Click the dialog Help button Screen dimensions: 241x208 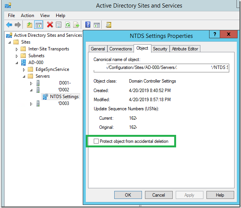[x=220, y=195]
